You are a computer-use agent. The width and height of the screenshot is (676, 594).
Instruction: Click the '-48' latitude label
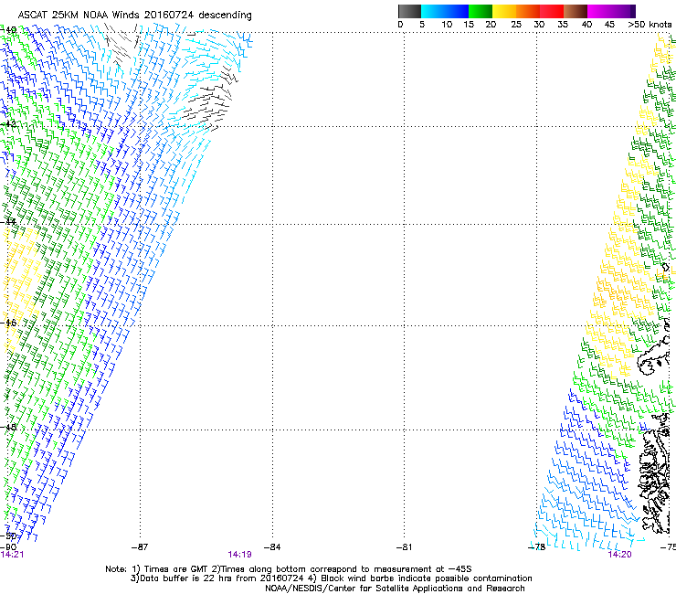pyautogui.click(x=8, y=427)
